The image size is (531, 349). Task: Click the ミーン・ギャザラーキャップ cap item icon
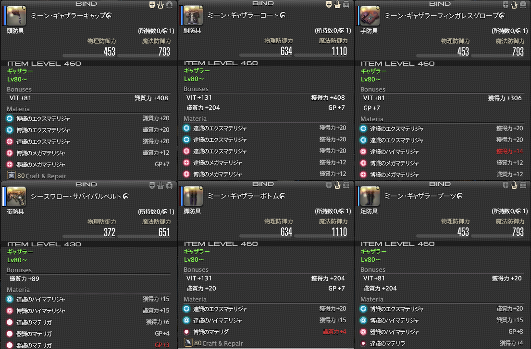click(16, 15)
